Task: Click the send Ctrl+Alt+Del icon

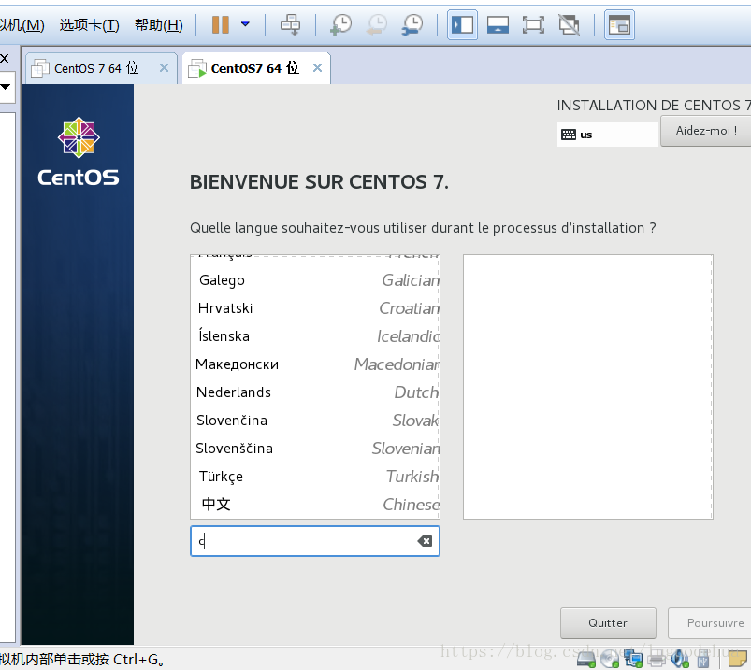Action: (x=291, y=25)
